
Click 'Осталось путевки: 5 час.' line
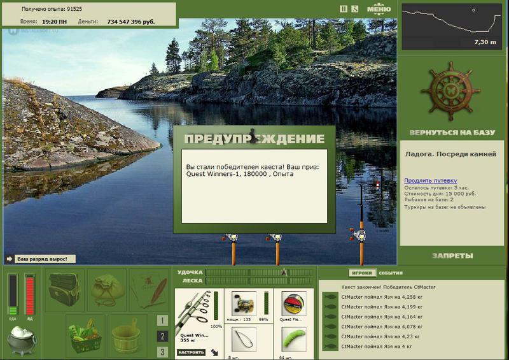tap(436, 187)
